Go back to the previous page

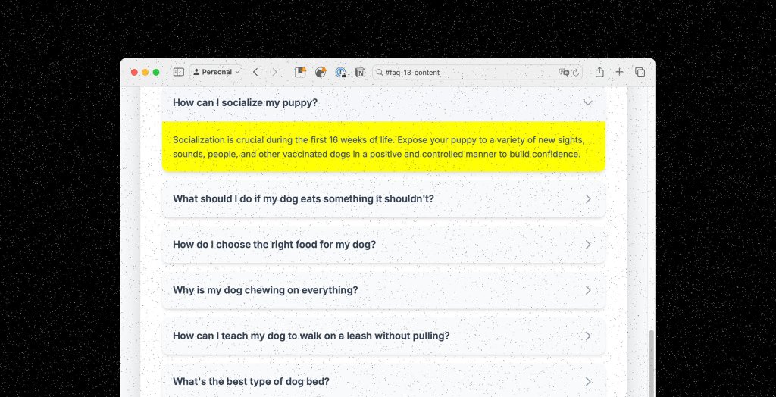click(x=255, y=72)
